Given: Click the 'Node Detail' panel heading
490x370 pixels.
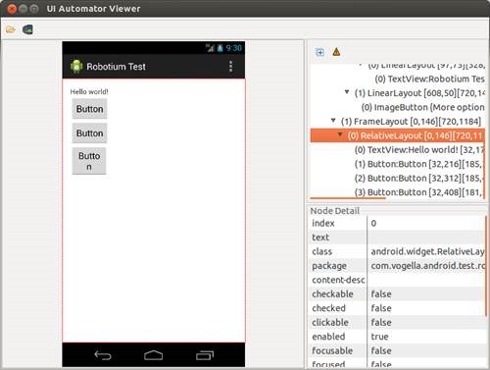Looking at the screenshot, I should click(334, 211).
